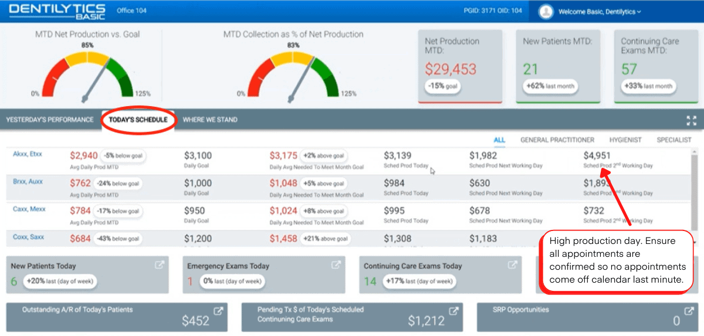Click the fullscreen expand icon
The height and width of the screenshot is (336, 704).
point(691,120)
